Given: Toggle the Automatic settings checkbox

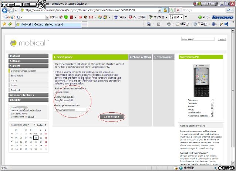Looking at the screenshot, I should (x=212, y=116).
